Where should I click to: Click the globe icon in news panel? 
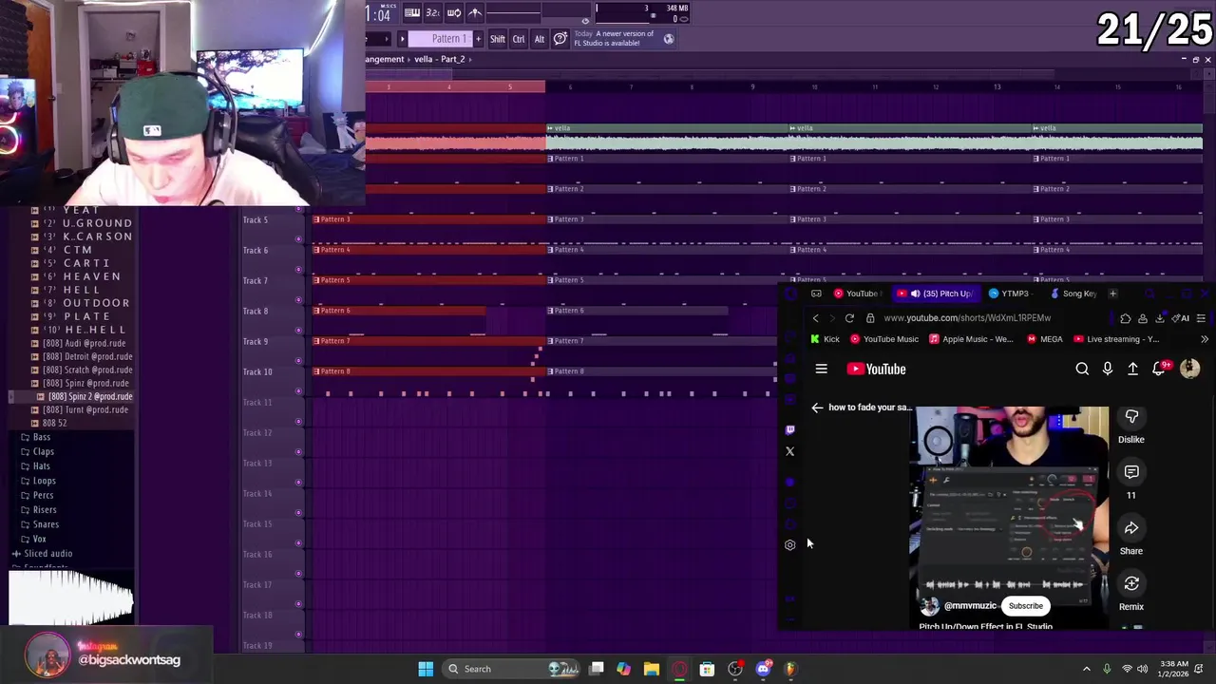coord(669,39)
